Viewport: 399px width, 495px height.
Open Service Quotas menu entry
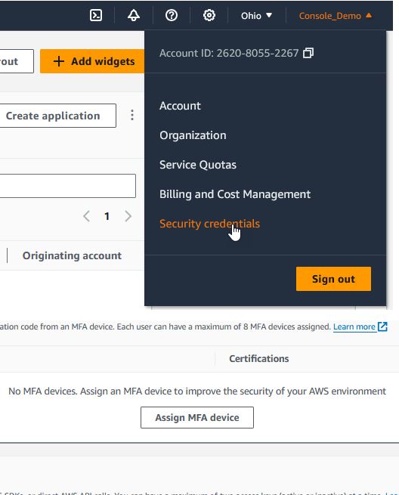pyautogui.click(x=198, y=165)
